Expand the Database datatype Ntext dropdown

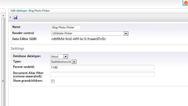(x=65, y=57)
